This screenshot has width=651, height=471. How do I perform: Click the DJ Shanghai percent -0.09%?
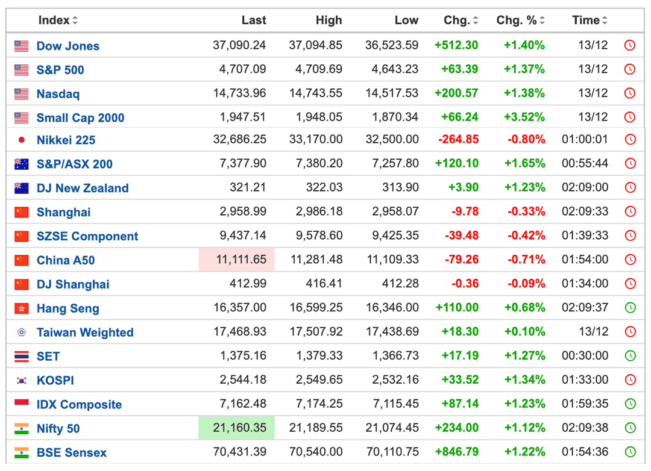pos(526,284)
